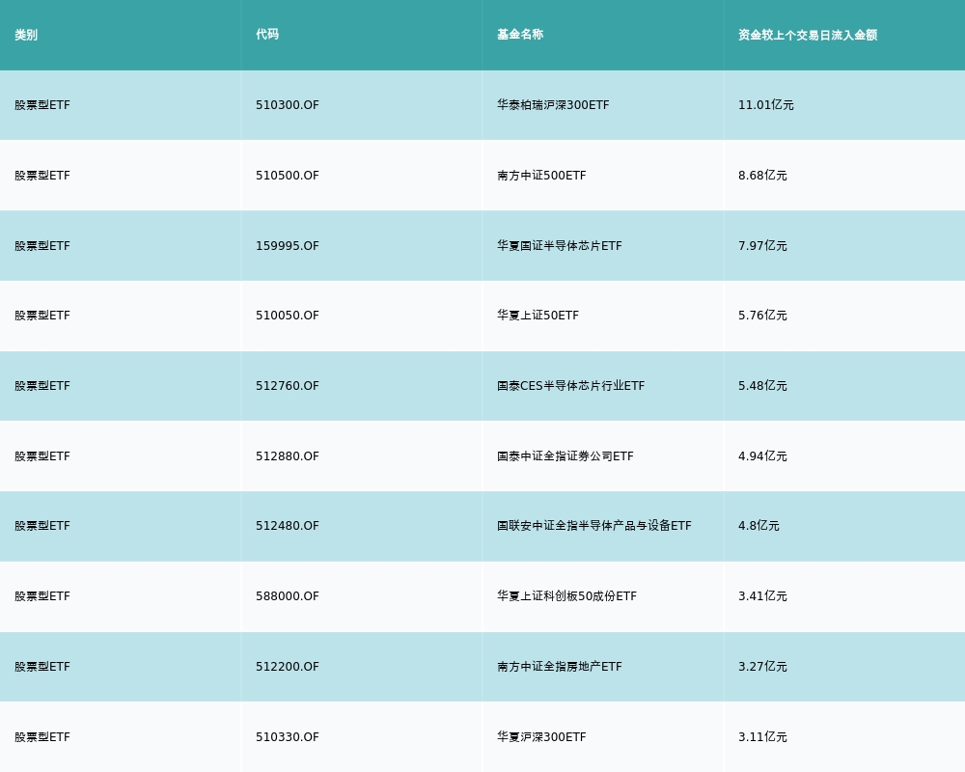Screen dimensions: 965x772
Task: Click 股票型ETF in the 510050.OF row
Action: (42, 316)
